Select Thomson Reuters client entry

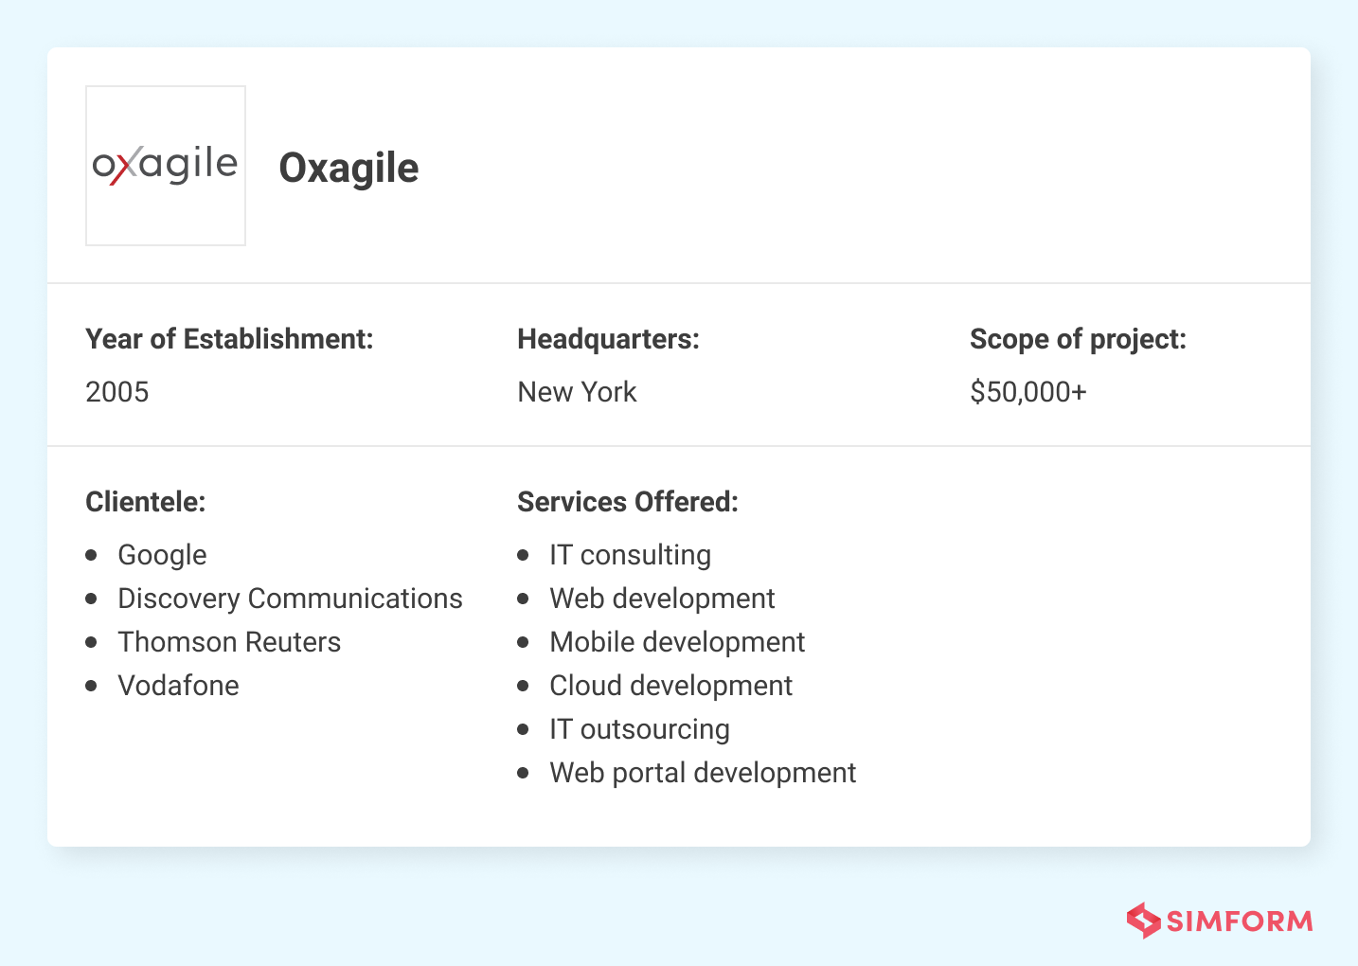(x=229, y=642)
